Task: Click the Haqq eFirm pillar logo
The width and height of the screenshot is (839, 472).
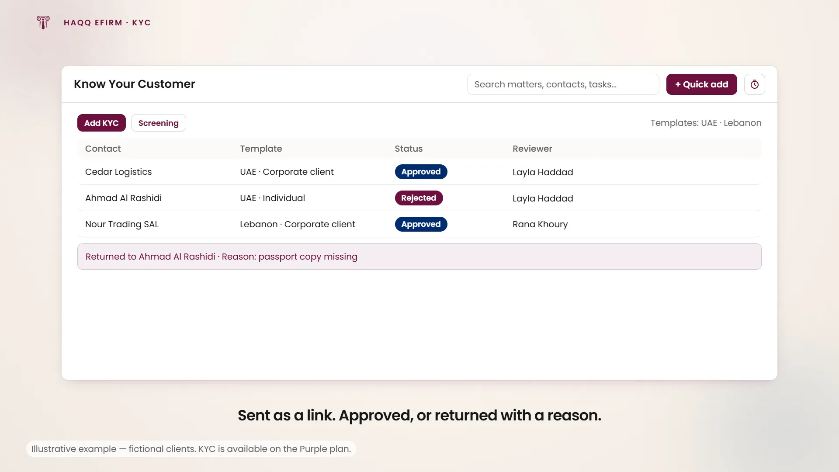Action: coord(43,22)
